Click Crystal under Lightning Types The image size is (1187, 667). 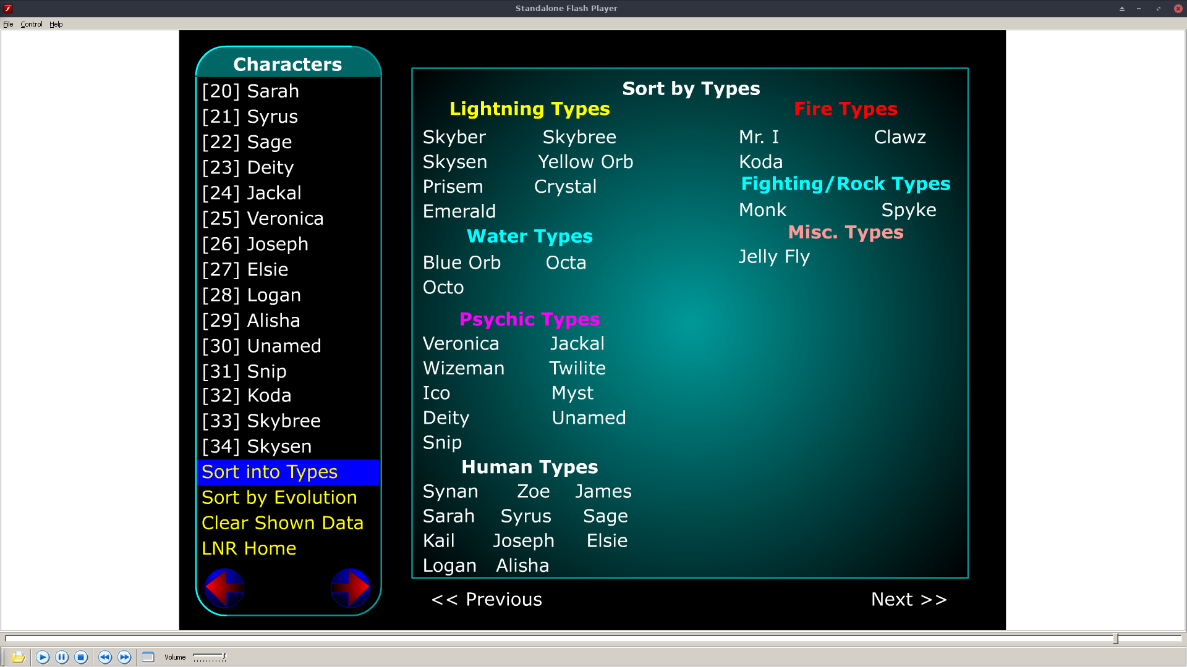565,187
